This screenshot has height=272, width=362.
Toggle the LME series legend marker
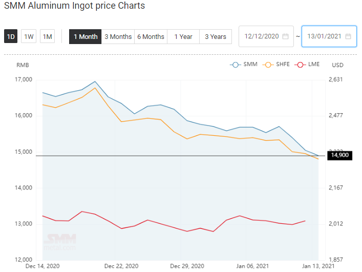point(300,65)
